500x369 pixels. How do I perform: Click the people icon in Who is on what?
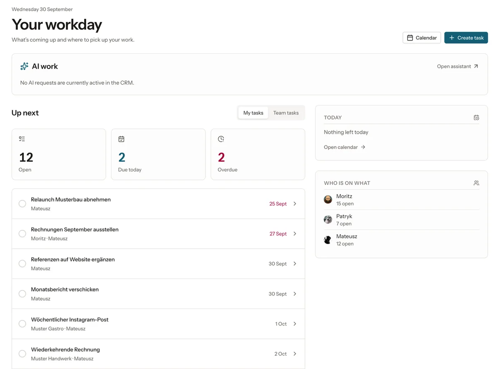[476, 183]
